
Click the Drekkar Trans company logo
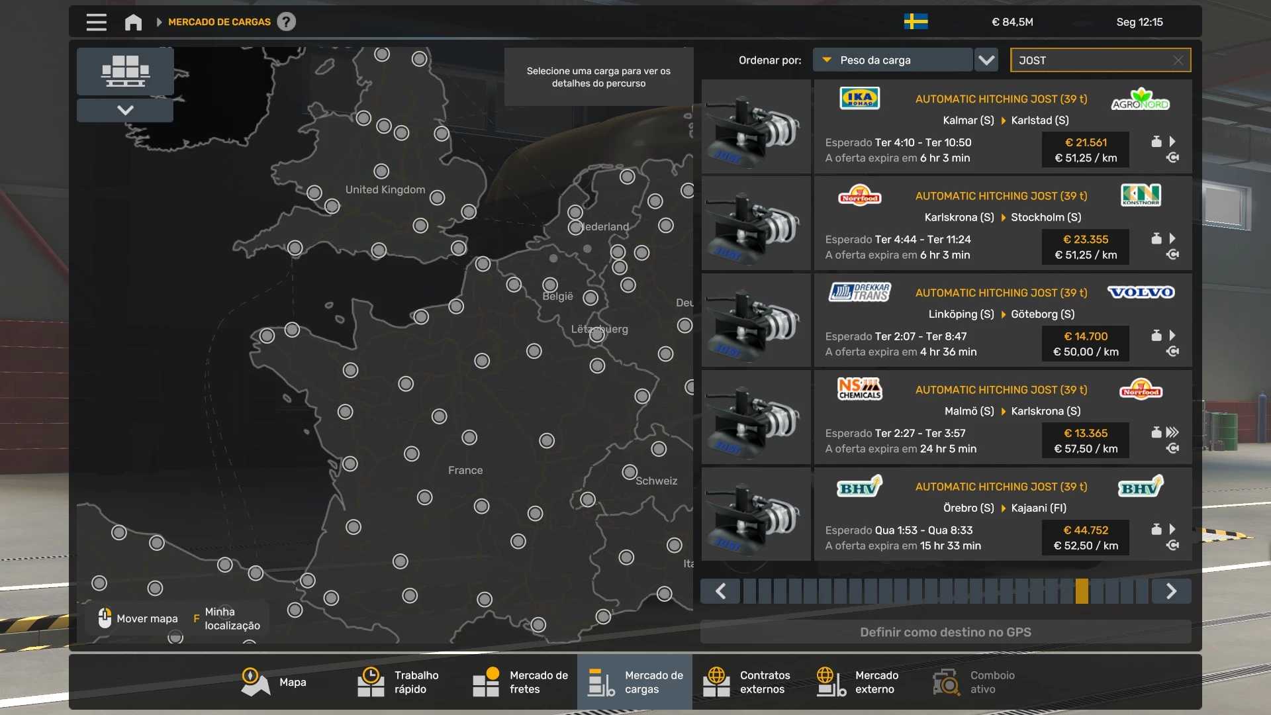859,292
